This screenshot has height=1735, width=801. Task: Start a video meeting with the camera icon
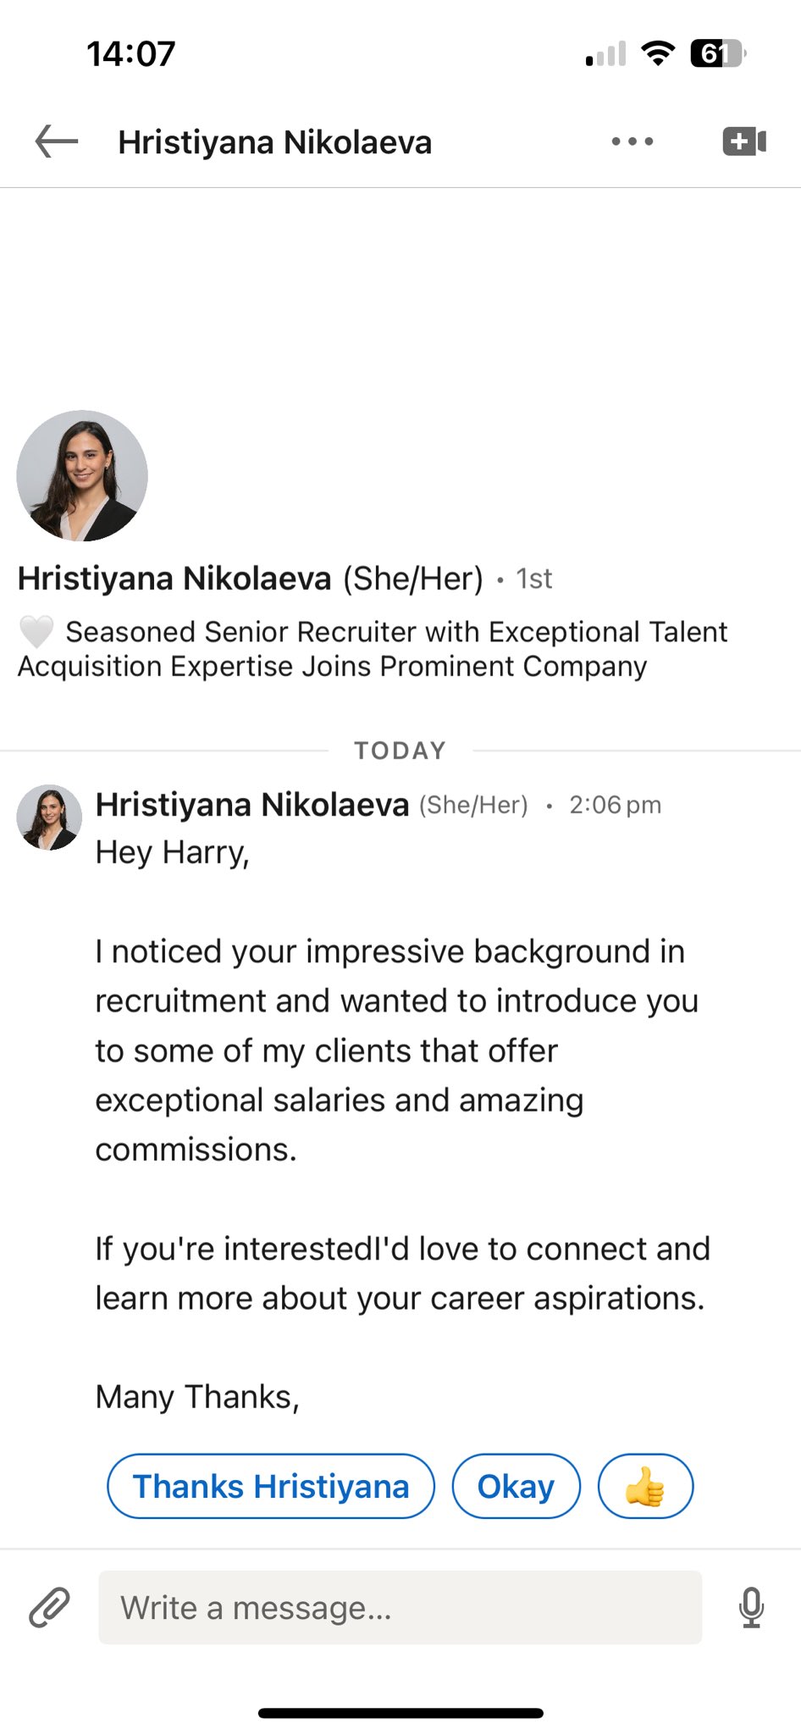744,141
